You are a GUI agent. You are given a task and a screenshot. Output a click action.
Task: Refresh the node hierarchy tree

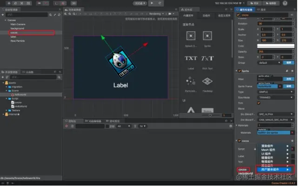click(60, 15)
